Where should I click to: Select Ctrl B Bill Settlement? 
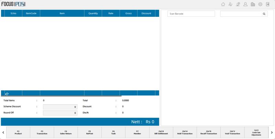[161, 132]
